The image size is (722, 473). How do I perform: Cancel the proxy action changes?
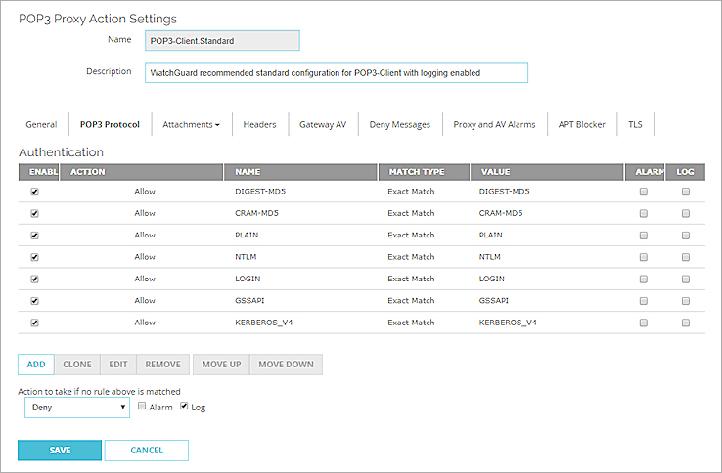pos(146,451)
